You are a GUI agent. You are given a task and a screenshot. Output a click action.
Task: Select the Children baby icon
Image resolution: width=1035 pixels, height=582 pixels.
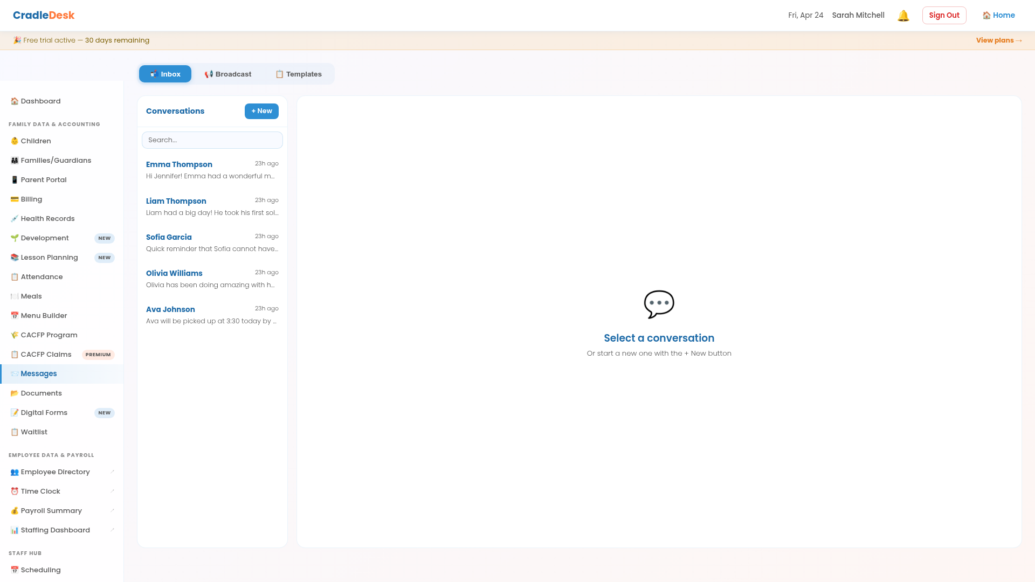14,141
